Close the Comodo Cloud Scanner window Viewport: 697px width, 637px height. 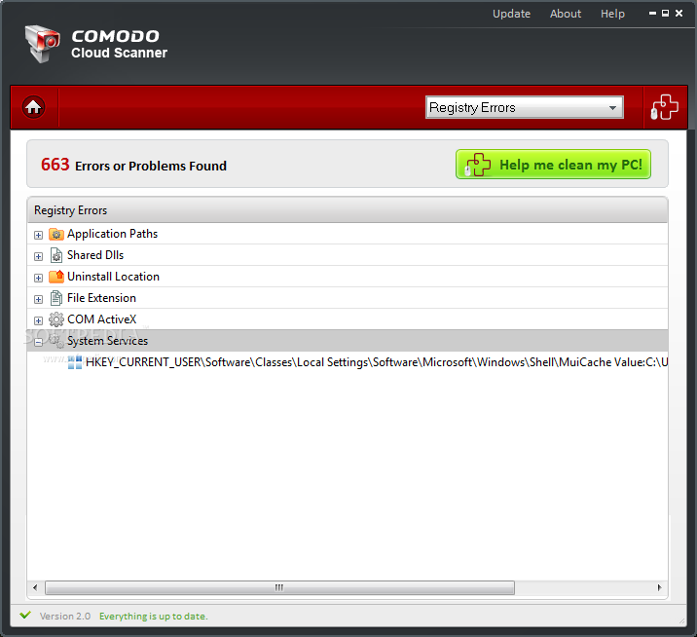(x=679, y=14)
